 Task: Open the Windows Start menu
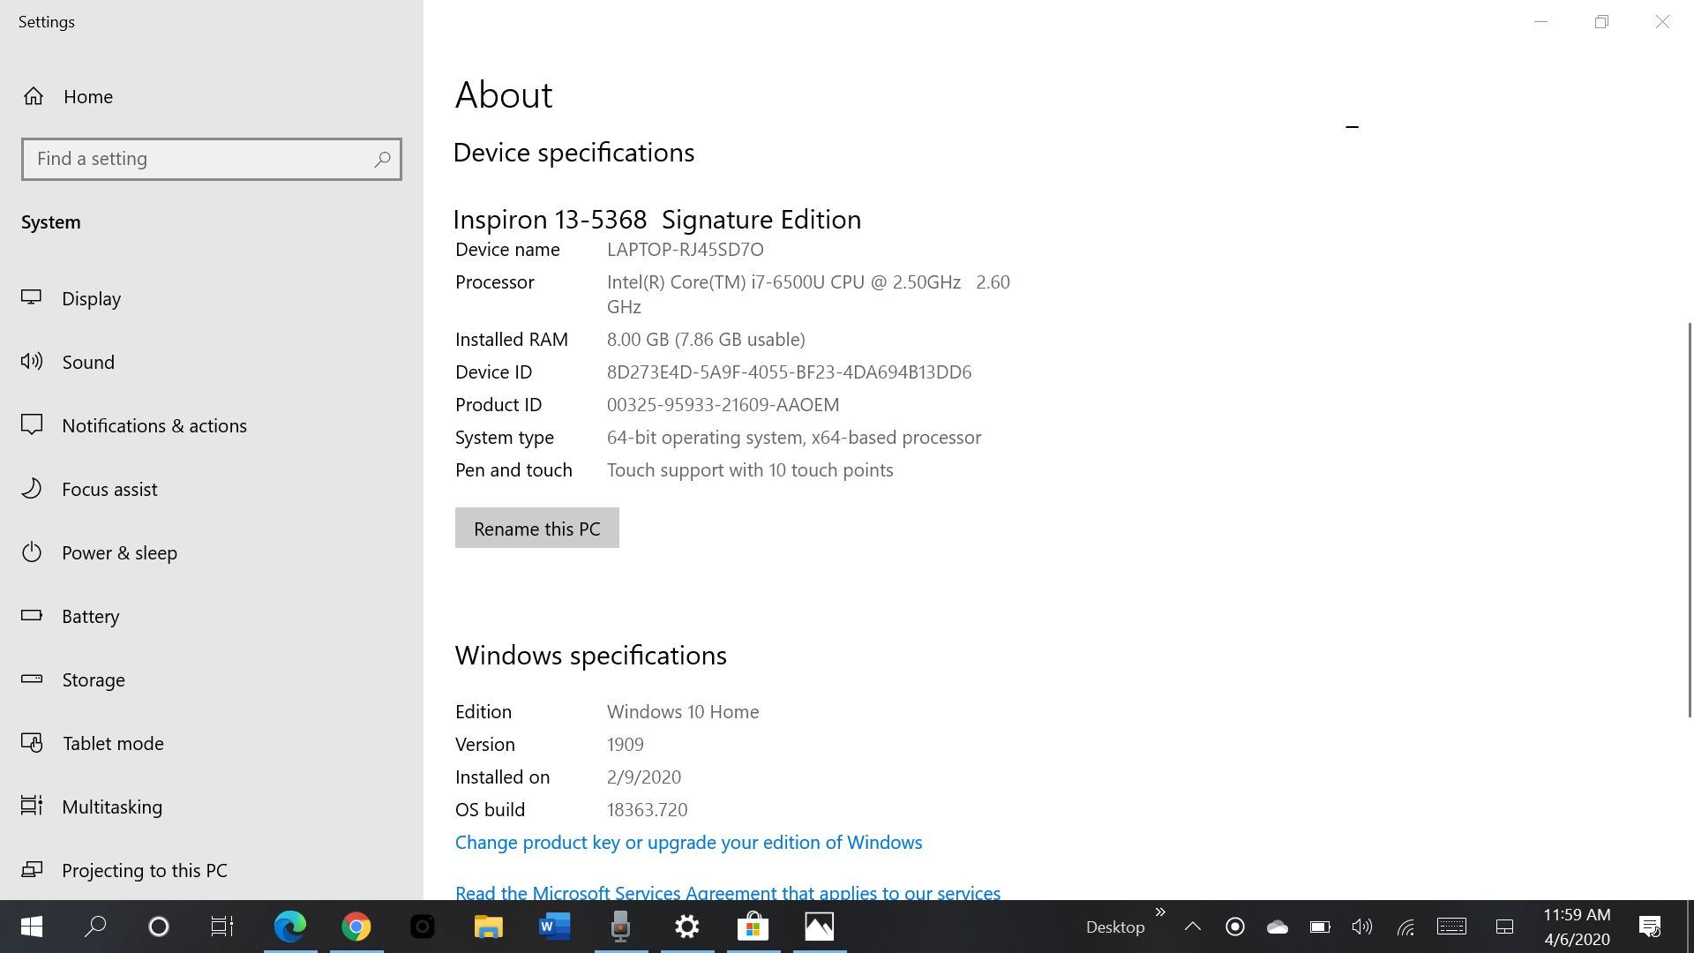(x=32, y=927)
